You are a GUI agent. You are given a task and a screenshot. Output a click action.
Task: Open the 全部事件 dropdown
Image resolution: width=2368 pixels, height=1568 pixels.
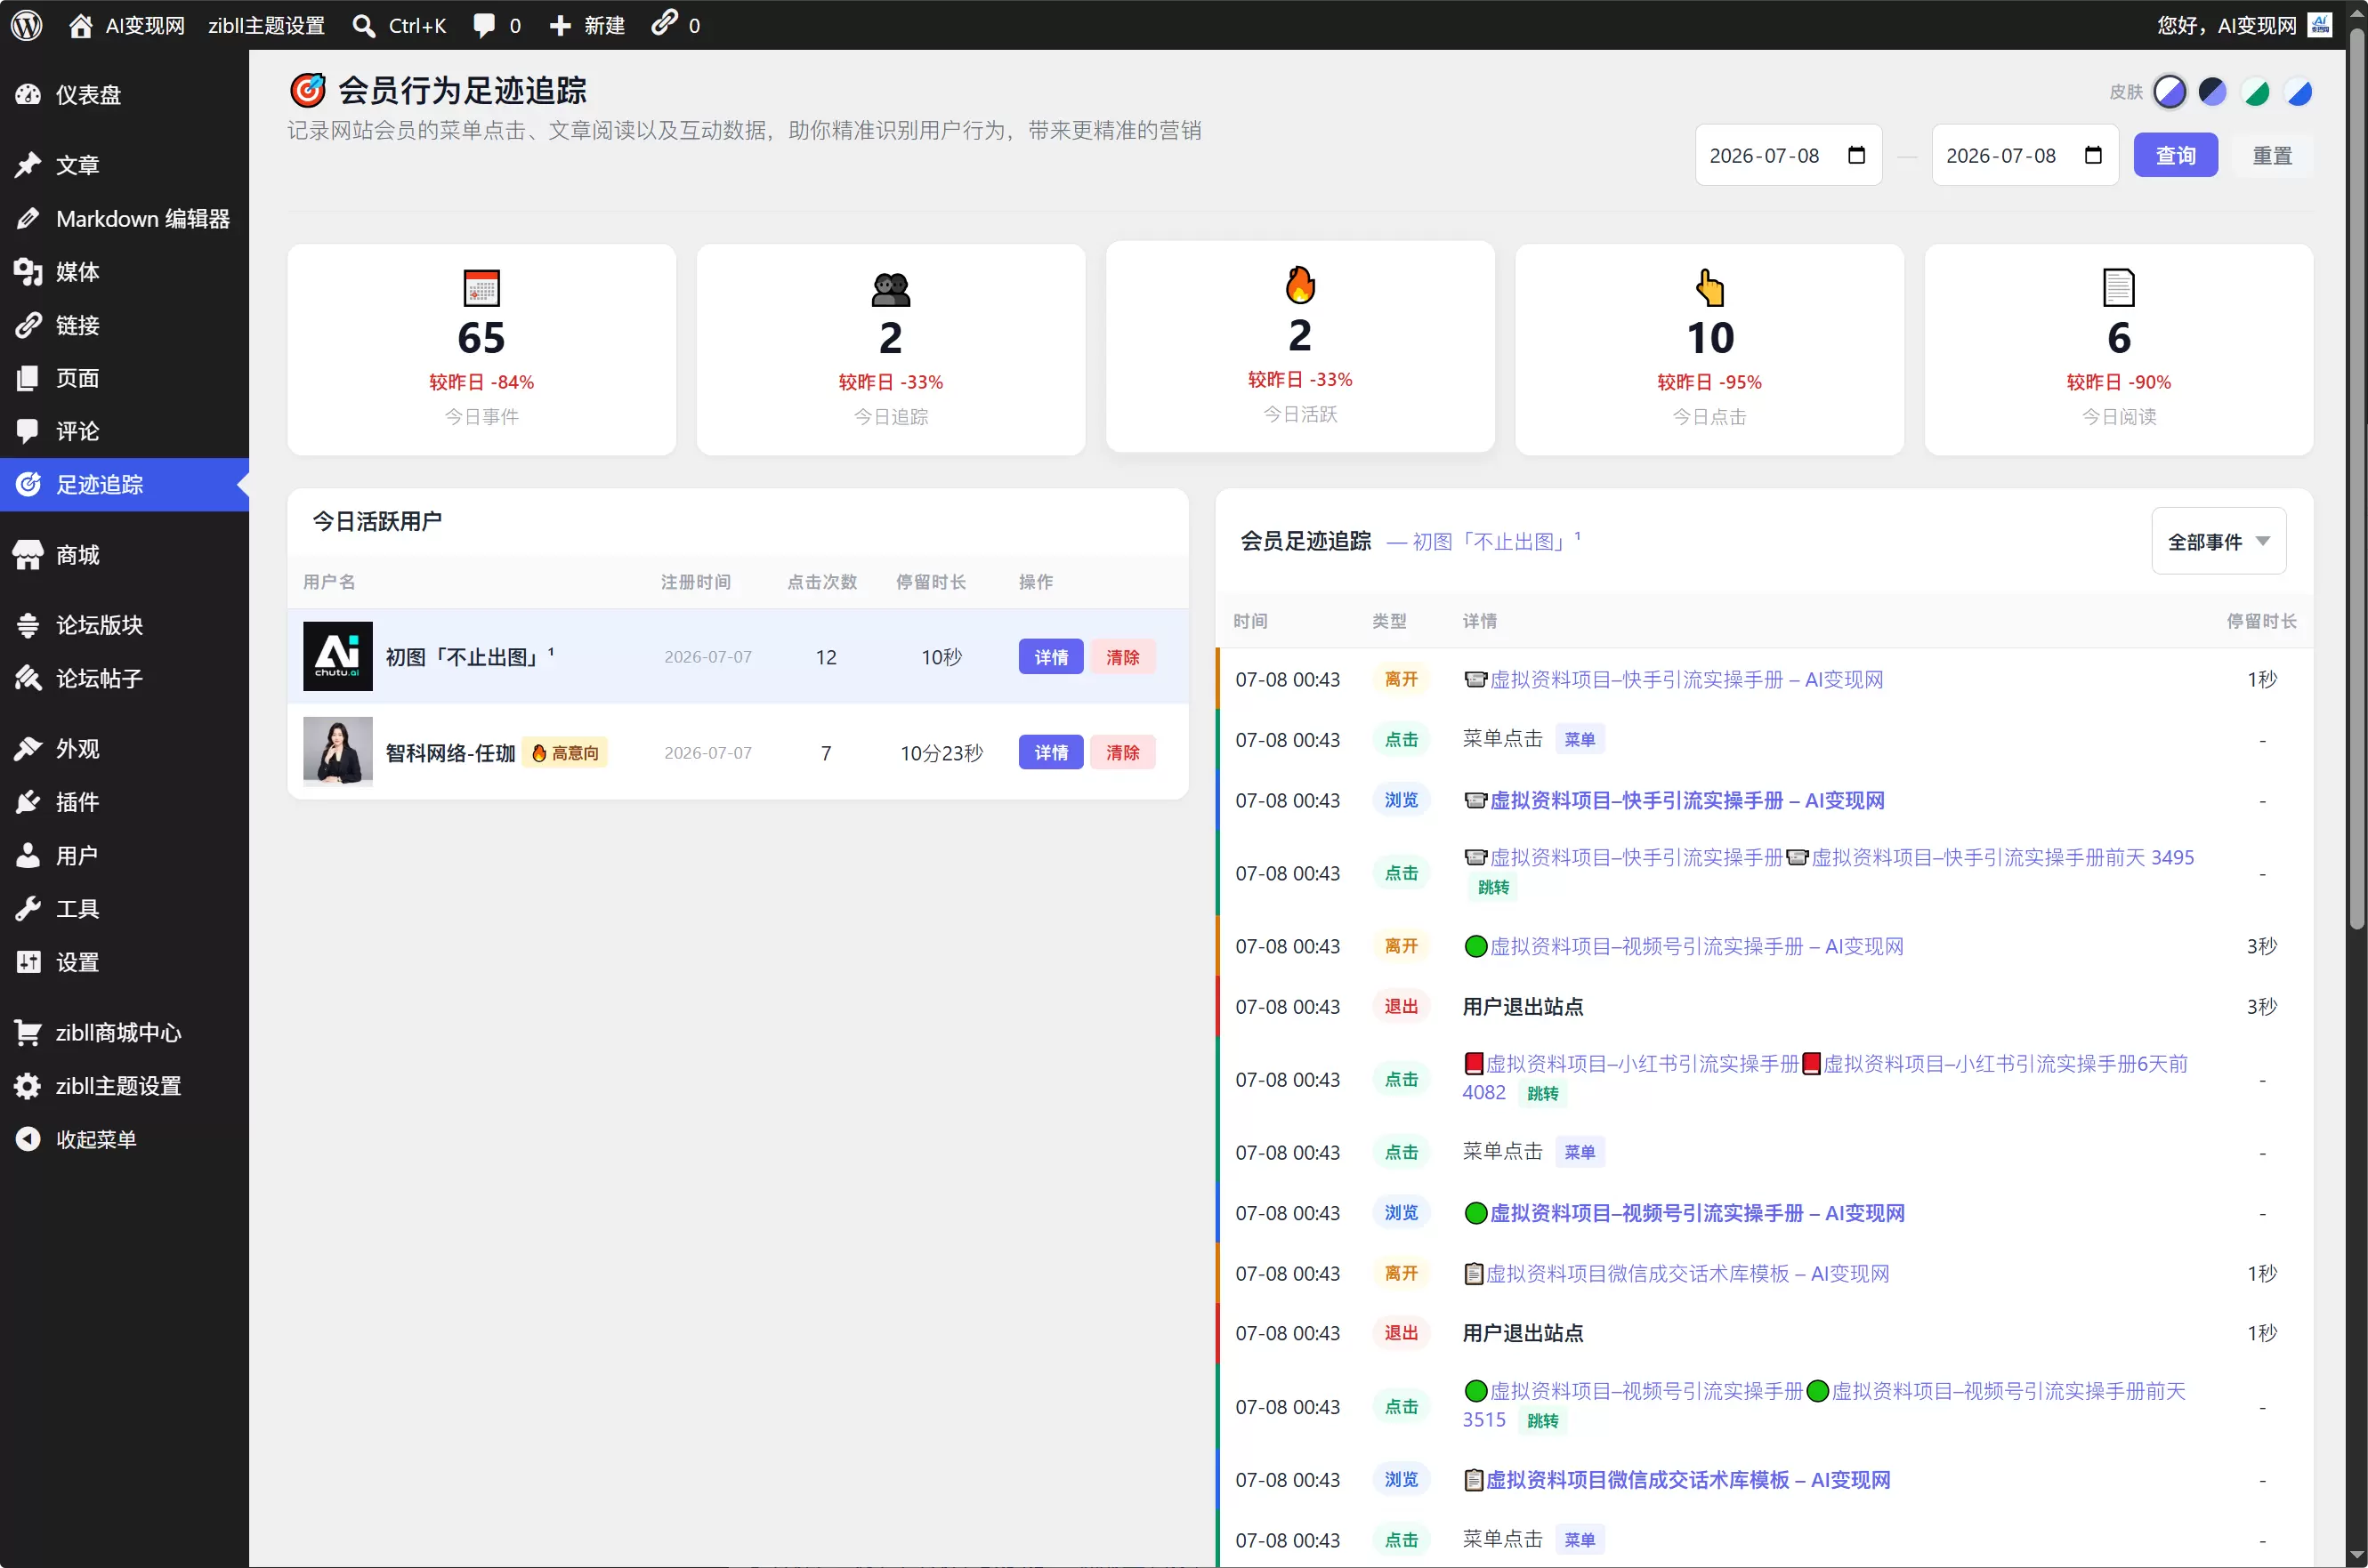(2218, 541)
